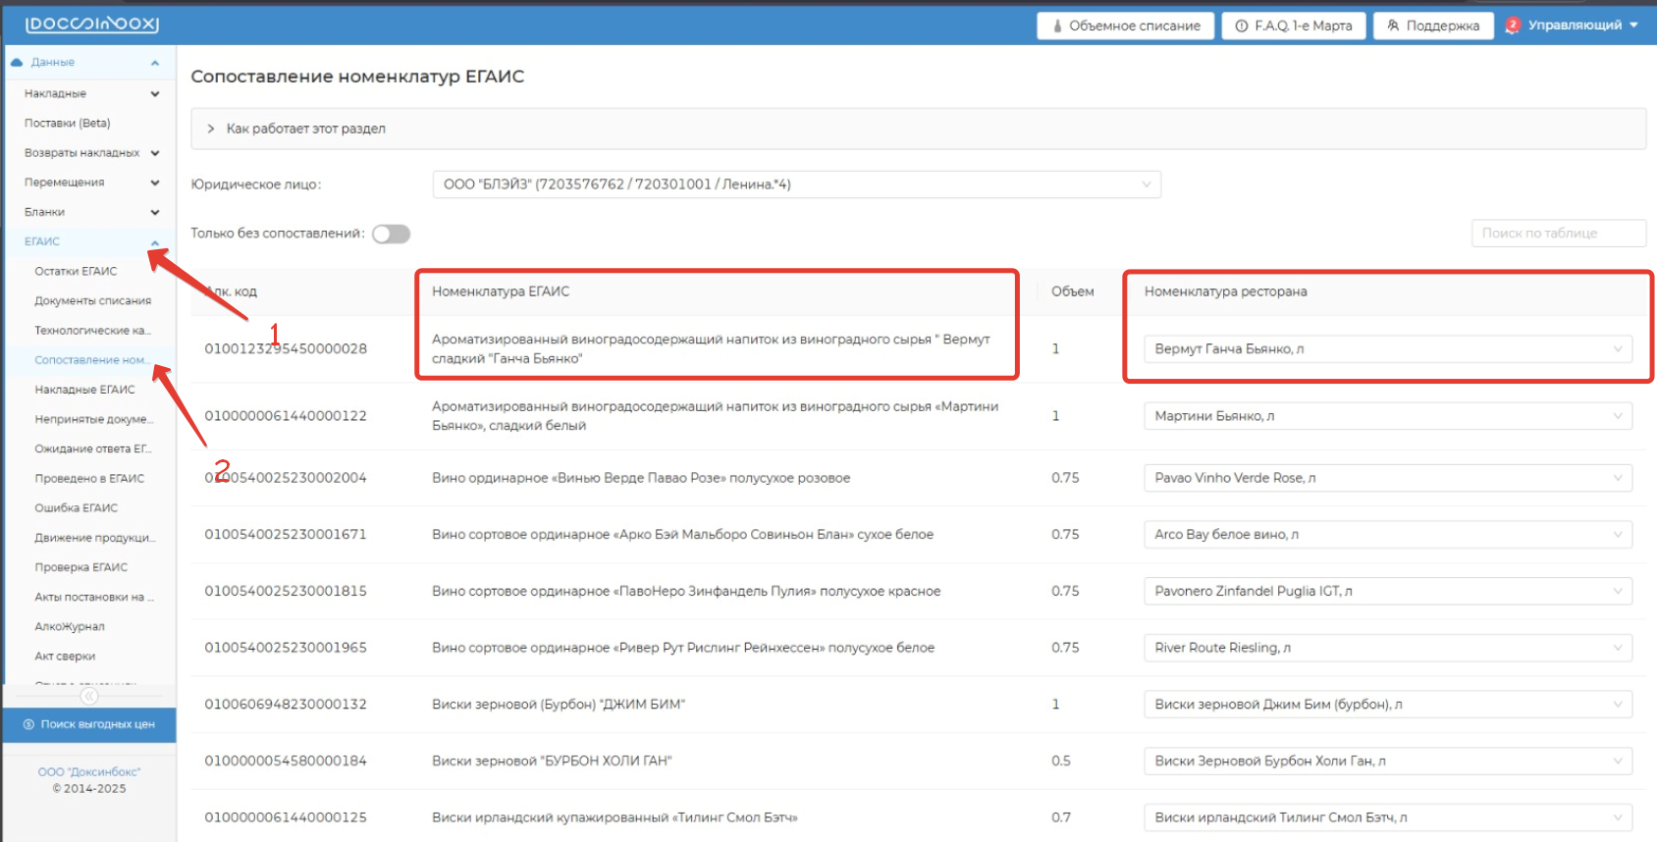The image size is (1657, 842).
Task: Click Виски зерновой "БУРБОН ХОЛИ ГАН" text
Action: (x=552, y=761)
